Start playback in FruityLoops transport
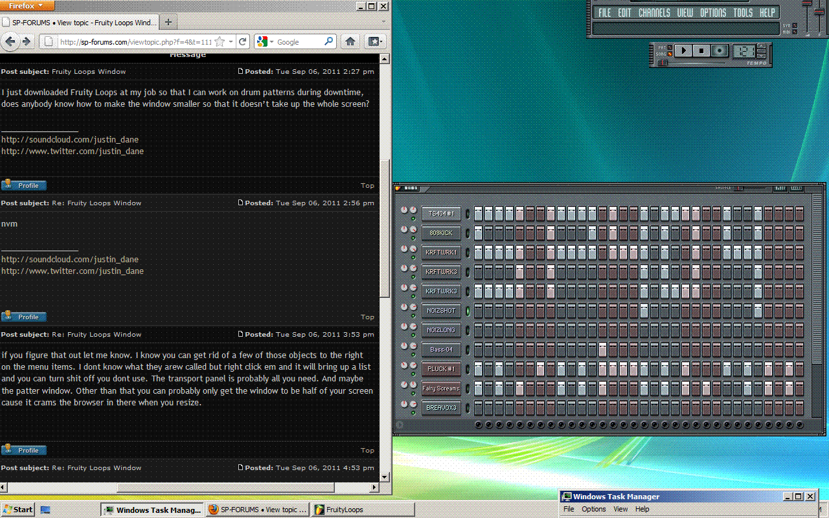Viewport: 829px width, 518px height. [683, 51]
